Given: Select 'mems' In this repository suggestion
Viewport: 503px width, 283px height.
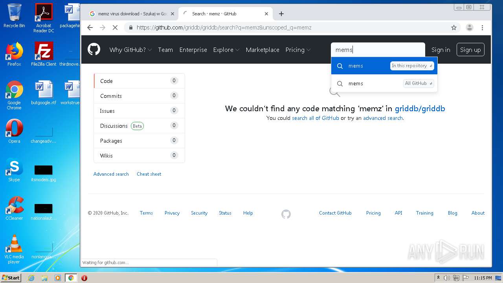Looking at the screenshot, I should tap(384, 66).
